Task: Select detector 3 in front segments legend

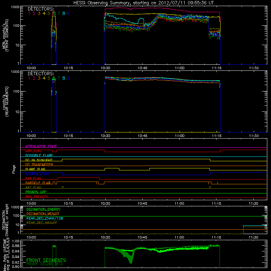Action: (39, 14)
